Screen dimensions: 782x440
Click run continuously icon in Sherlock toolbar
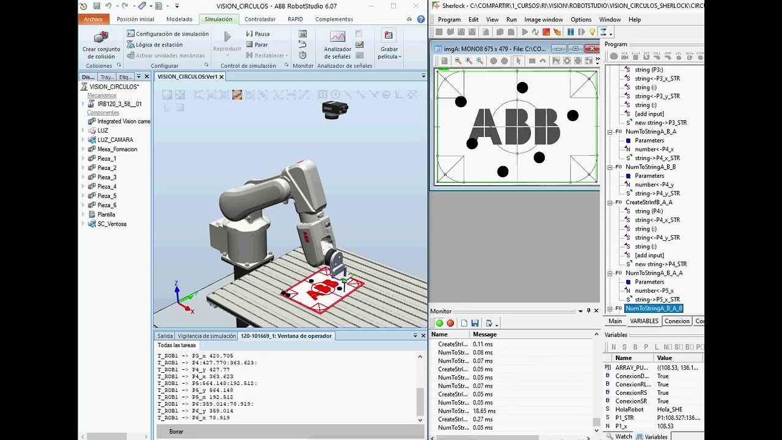(535, 32)
